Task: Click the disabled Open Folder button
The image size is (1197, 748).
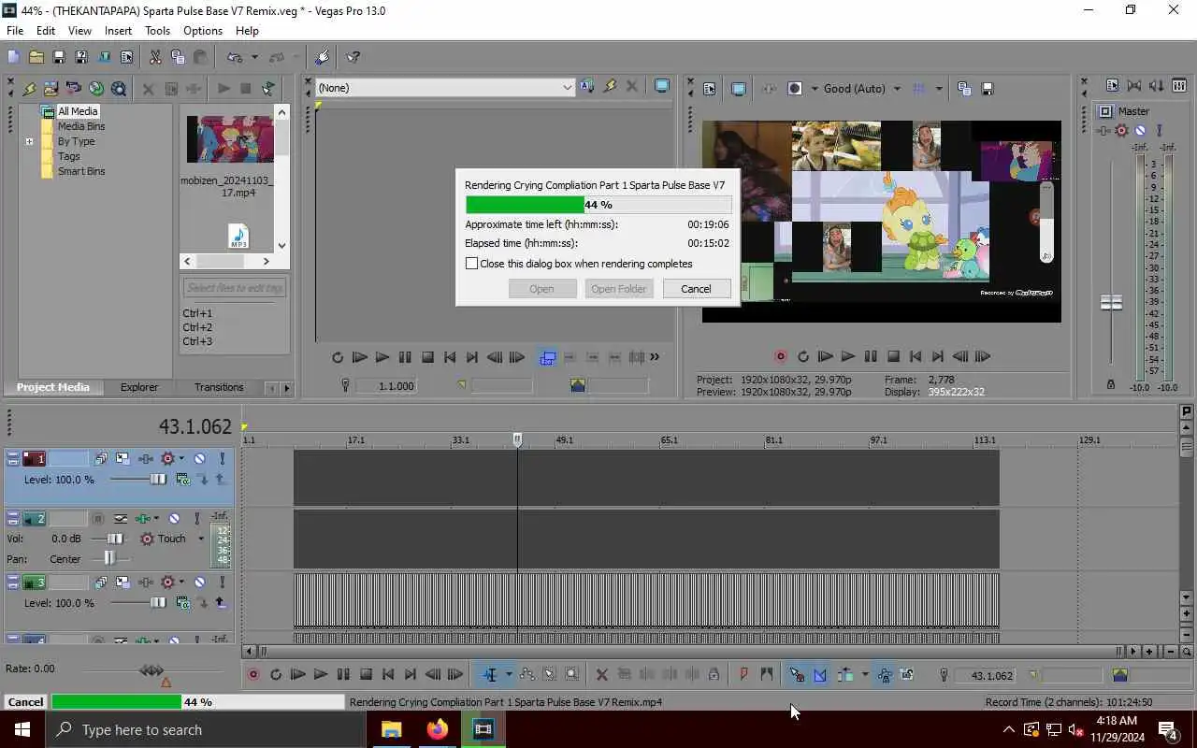Action: click(618, 289)
